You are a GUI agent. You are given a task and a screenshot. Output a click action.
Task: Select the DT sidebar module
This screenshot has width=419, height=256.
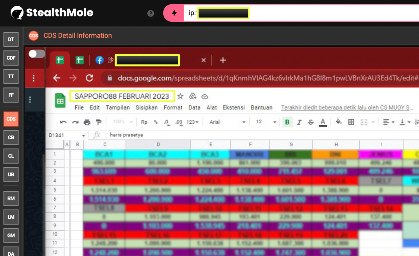11,40
